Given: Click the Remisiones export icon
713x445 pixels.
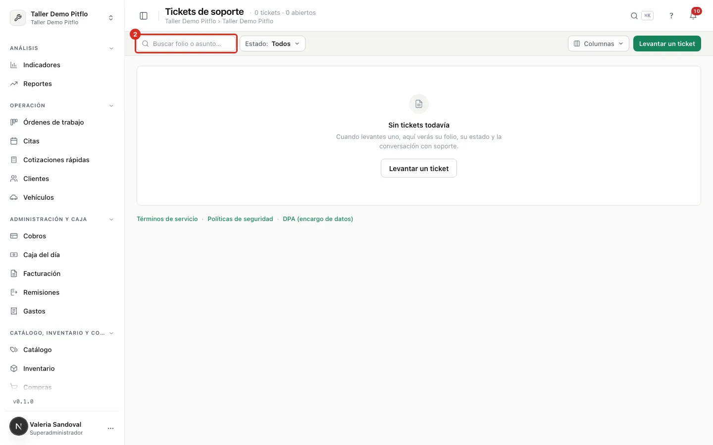Looking at the screenshot, I should [14, 292].
